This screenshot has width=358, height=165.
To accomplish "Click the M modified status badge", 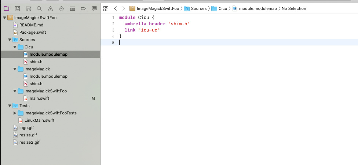I will coord(93,98).
